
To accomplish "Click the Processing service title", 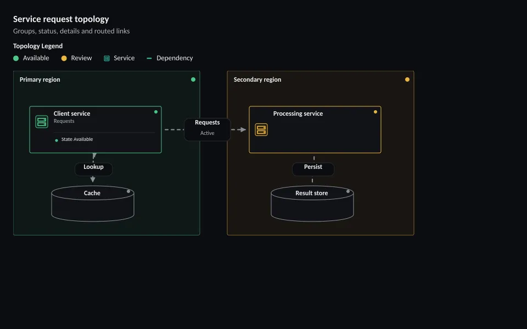I will [x=298, y=114].
